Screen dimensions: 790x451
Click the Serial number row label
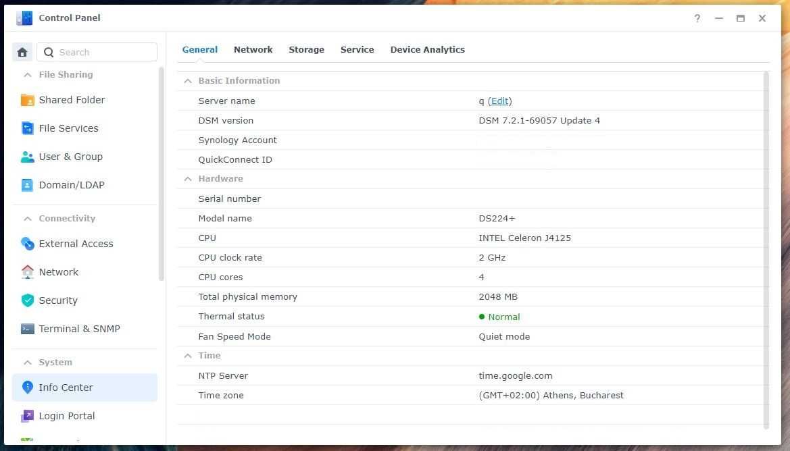pyautogui.click(x=229, y=198)
